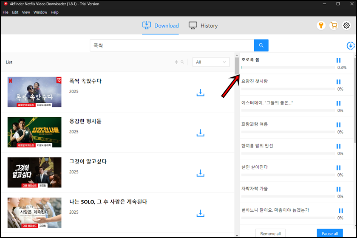Click the results list scroll-down arrow
357x238 pixels.
coord(237,236)
